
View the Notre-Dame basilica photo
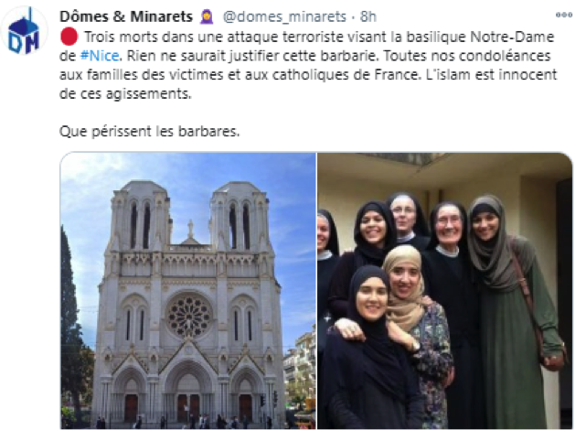coord(188,291)
